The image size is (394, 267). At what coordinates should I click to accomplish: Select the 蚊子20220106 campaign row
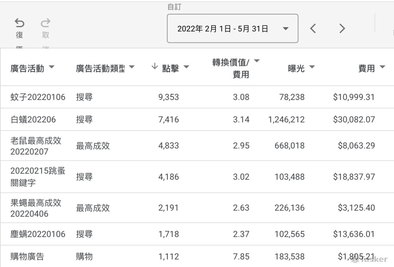38,97
